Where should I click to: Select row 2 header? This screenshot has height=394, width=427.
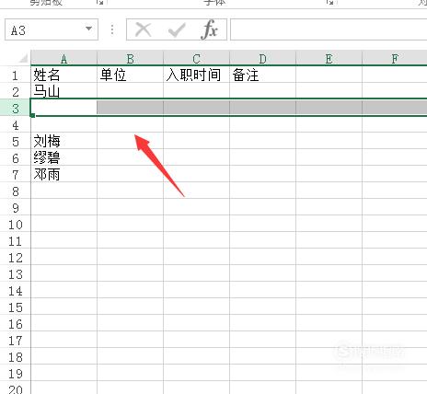pyautogui.click(x=16, y=92)
